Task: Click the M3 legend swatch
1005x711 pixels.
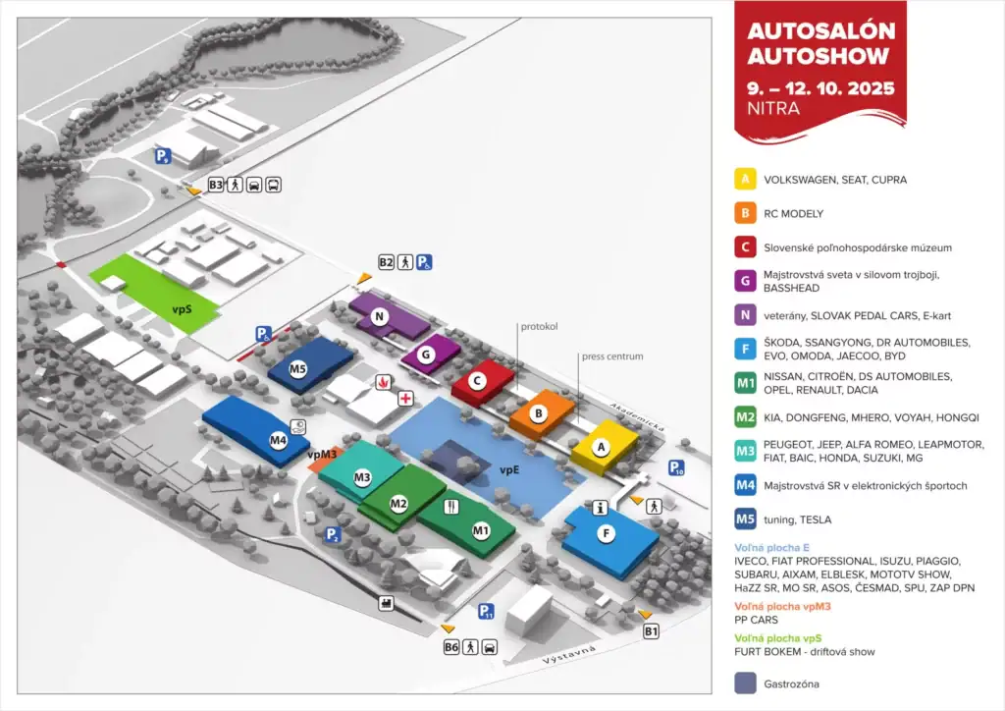Action: pos(745,451)
